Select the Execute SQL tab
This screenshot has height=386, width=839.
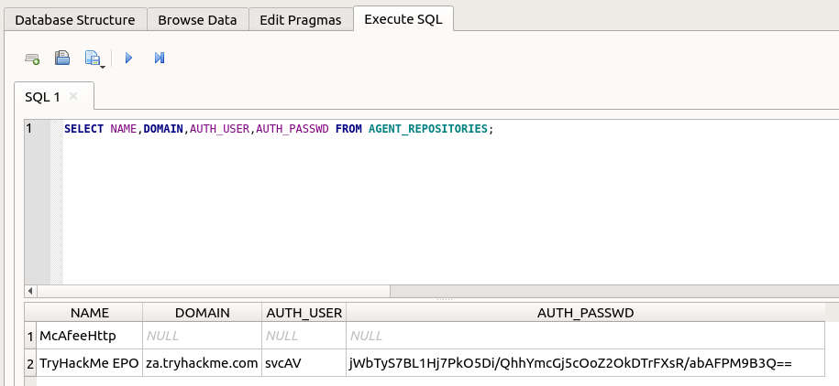tap(403, 19)
